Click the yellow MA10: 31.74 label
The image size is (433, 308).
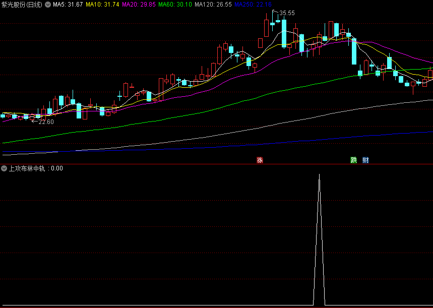102,5
